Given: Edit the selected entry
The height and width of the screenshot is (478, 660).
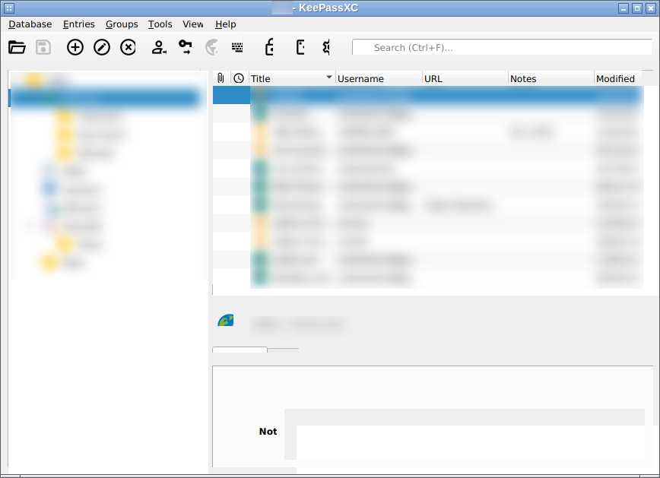Looking at the screenshot, I should coord(101,47).
